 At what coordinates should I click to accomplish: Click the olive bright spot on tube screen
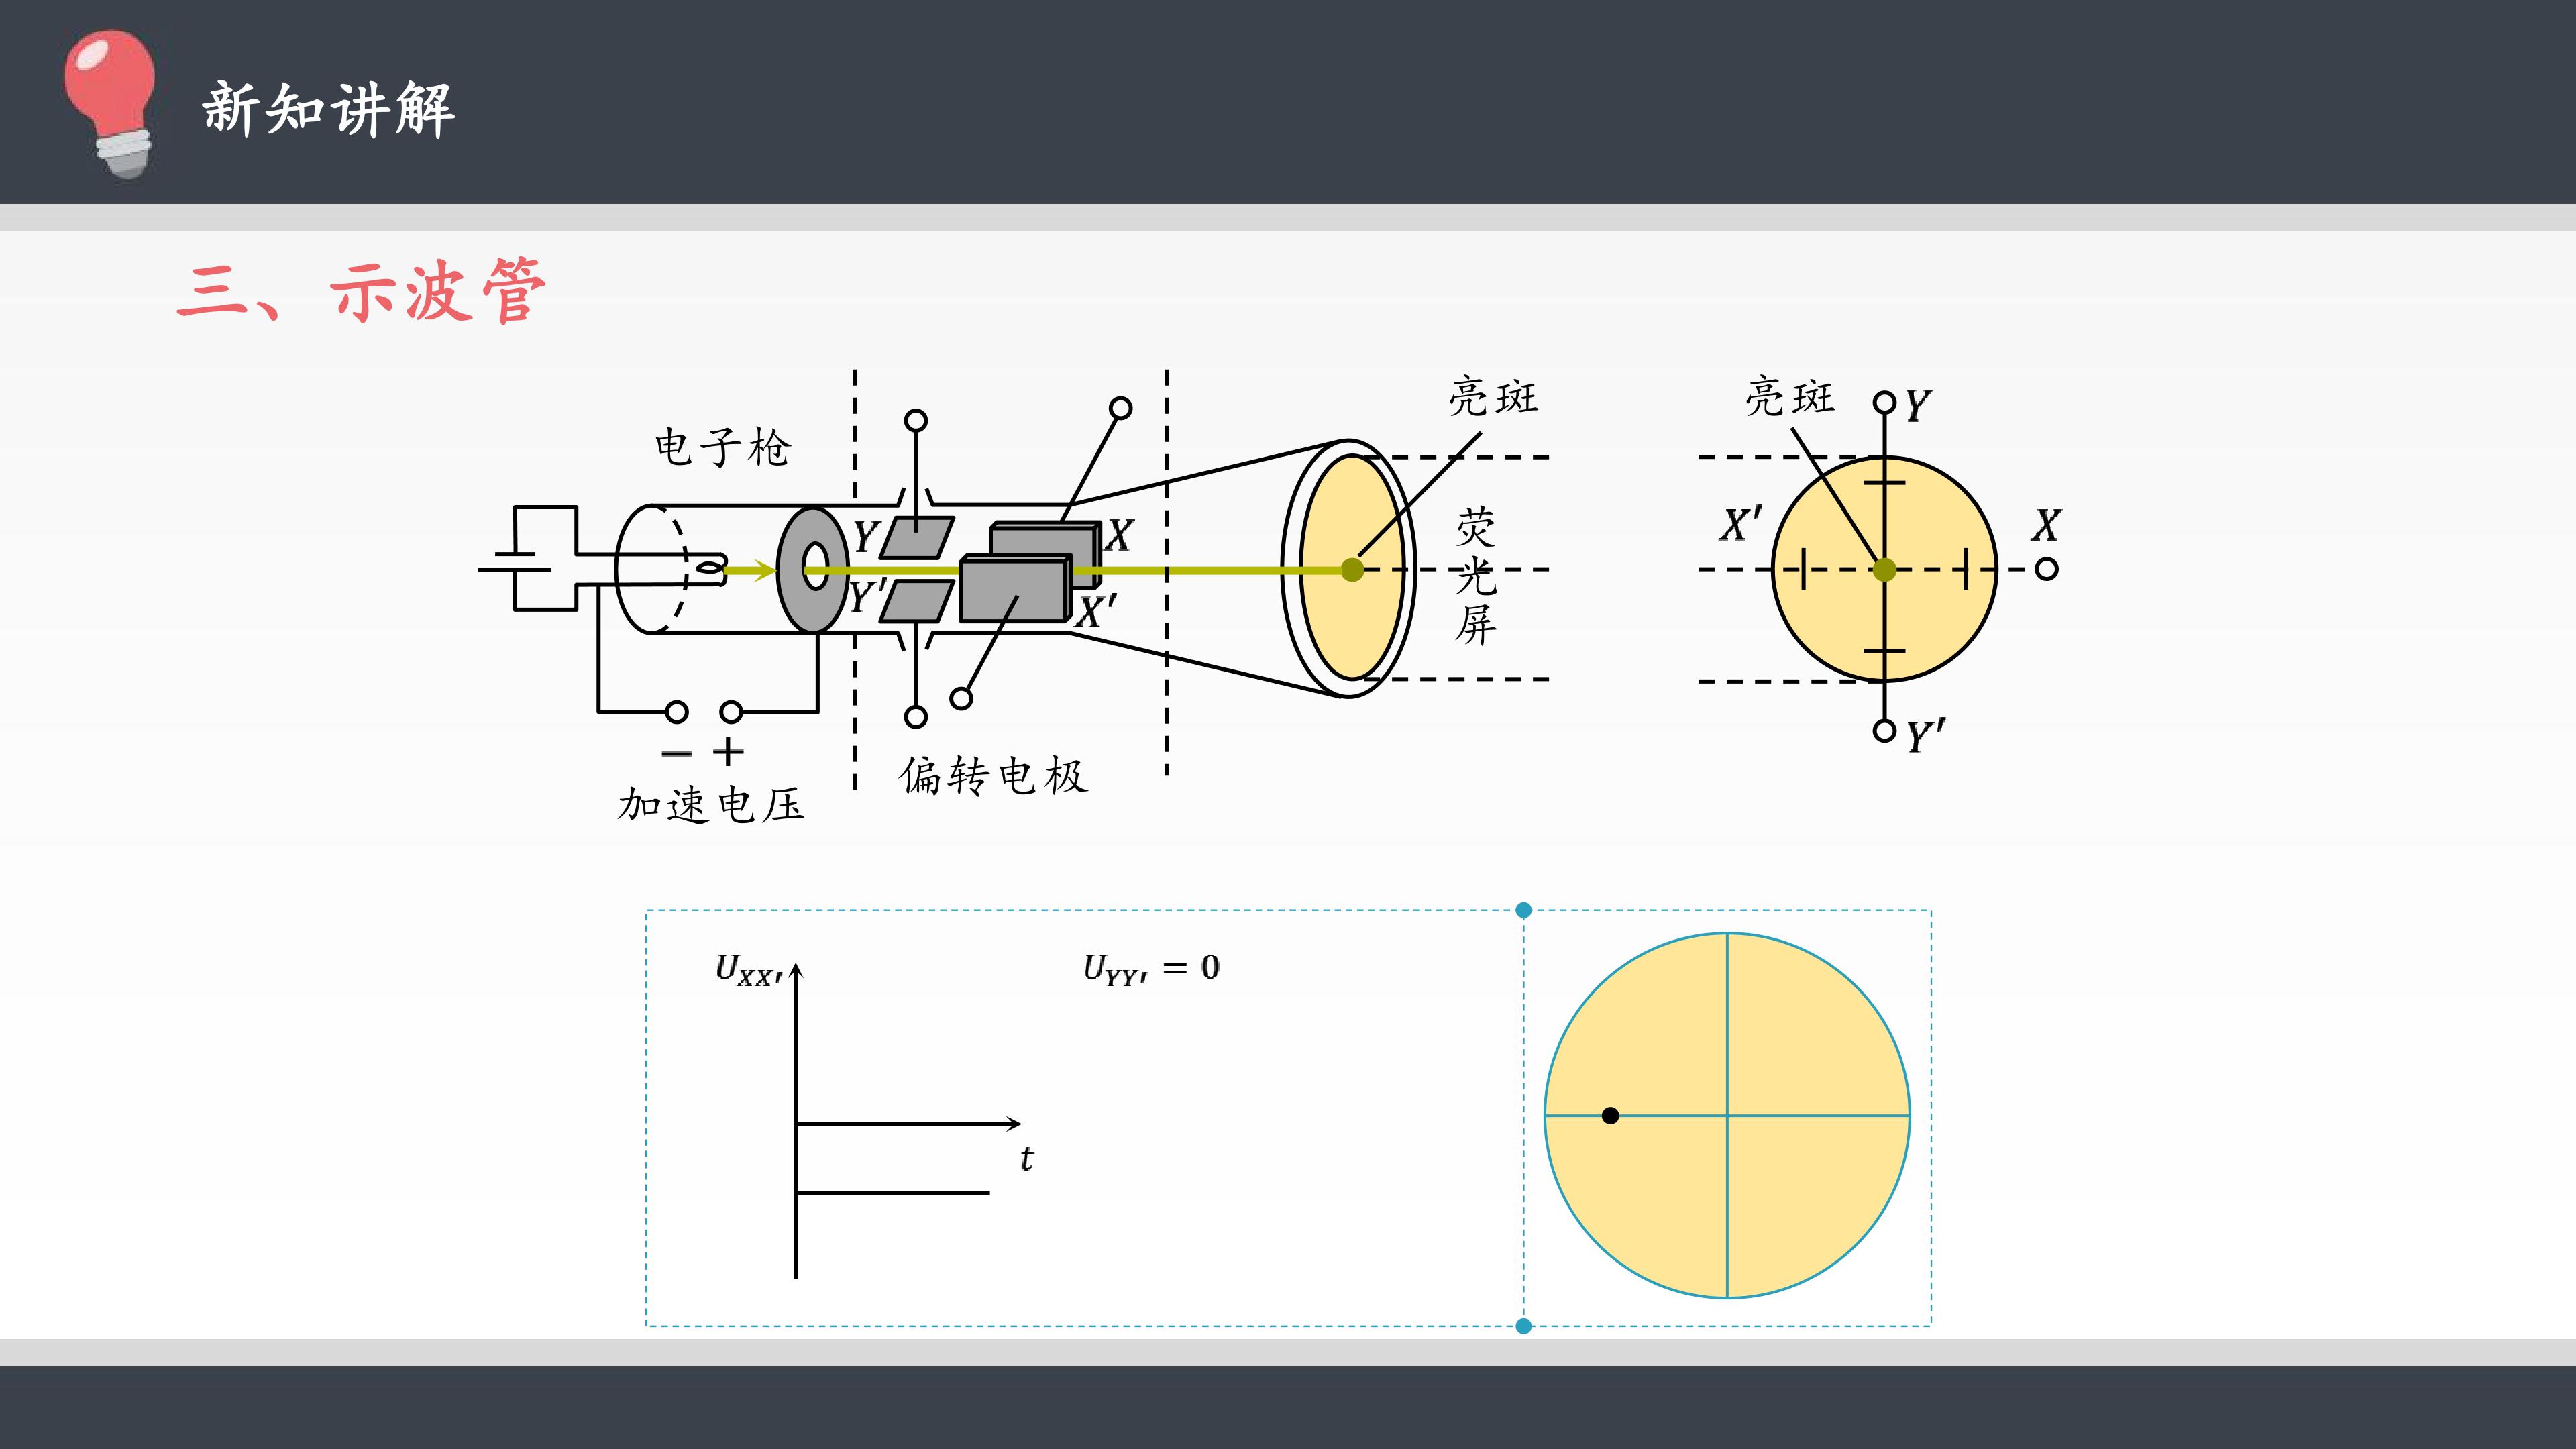pos(1352,570)
